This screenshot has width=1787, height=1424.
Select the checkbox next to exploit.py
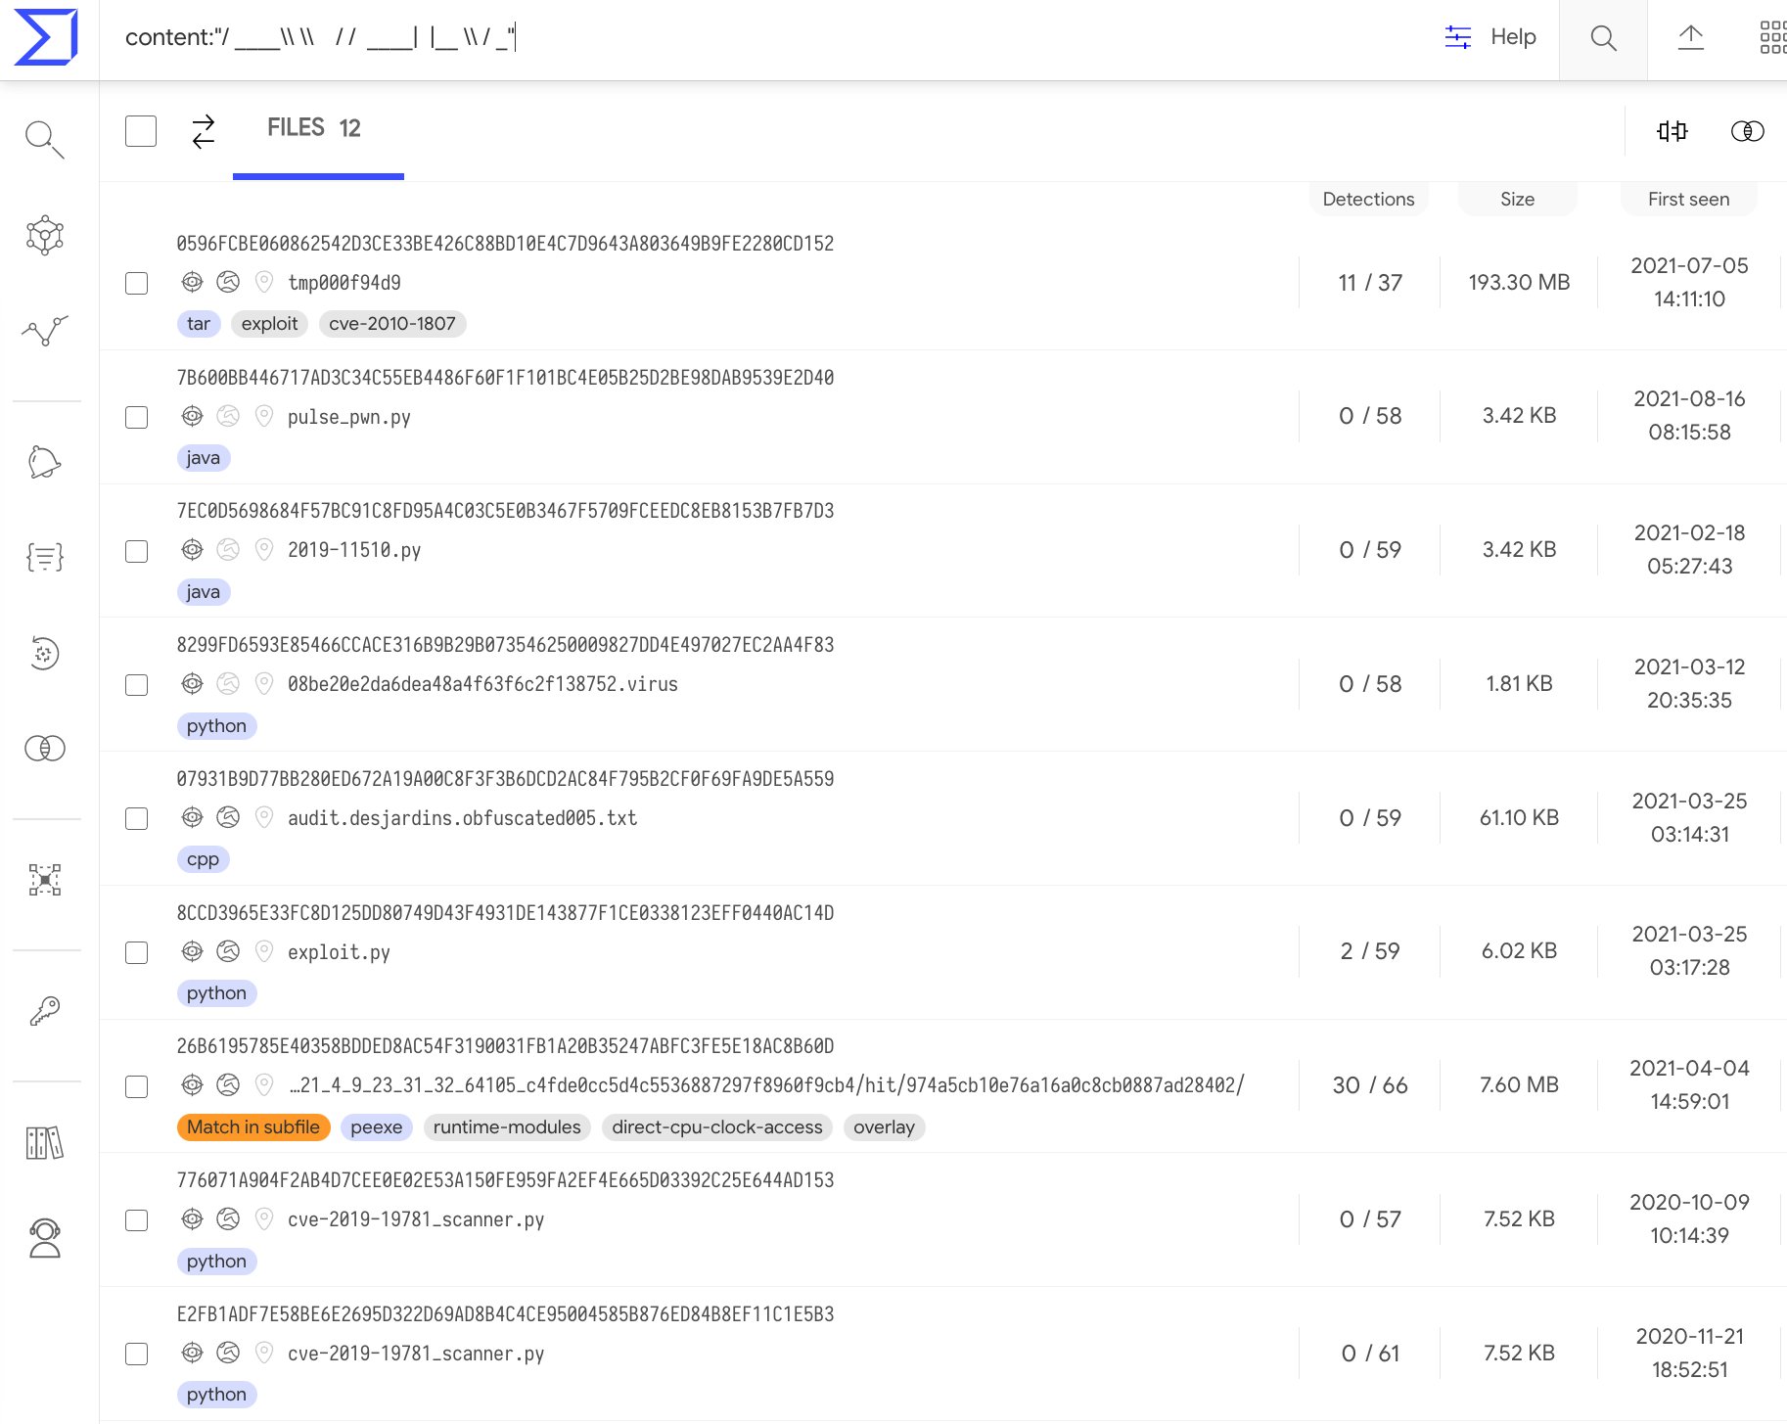point(136,952)
